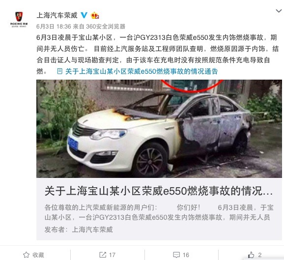Click the 发布者: 上海汽车荣威 publisher line

point(79,230)
